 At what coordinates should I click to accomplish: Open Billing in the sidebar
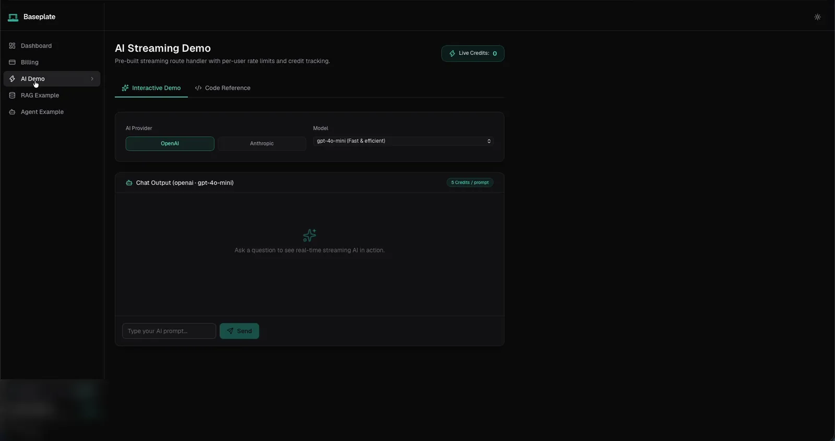click(52, 62)
